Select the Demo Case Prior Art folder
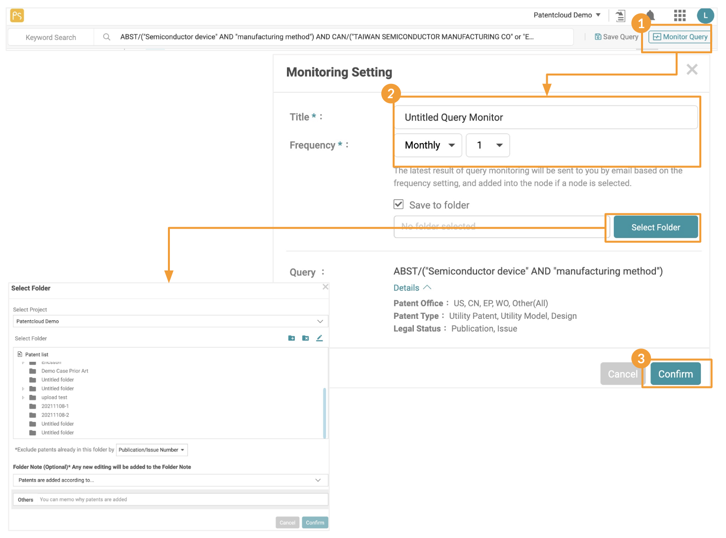This screenshot has height=538, width=726. click(x=65, y=371)
